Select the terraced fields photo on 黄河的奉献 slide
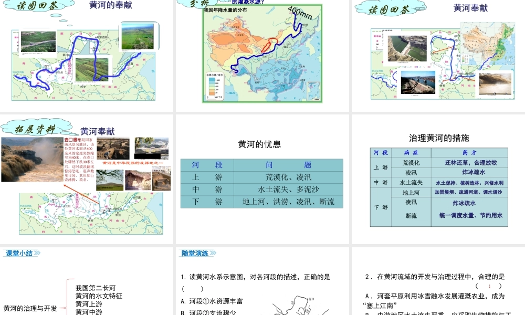 (92, 69)
